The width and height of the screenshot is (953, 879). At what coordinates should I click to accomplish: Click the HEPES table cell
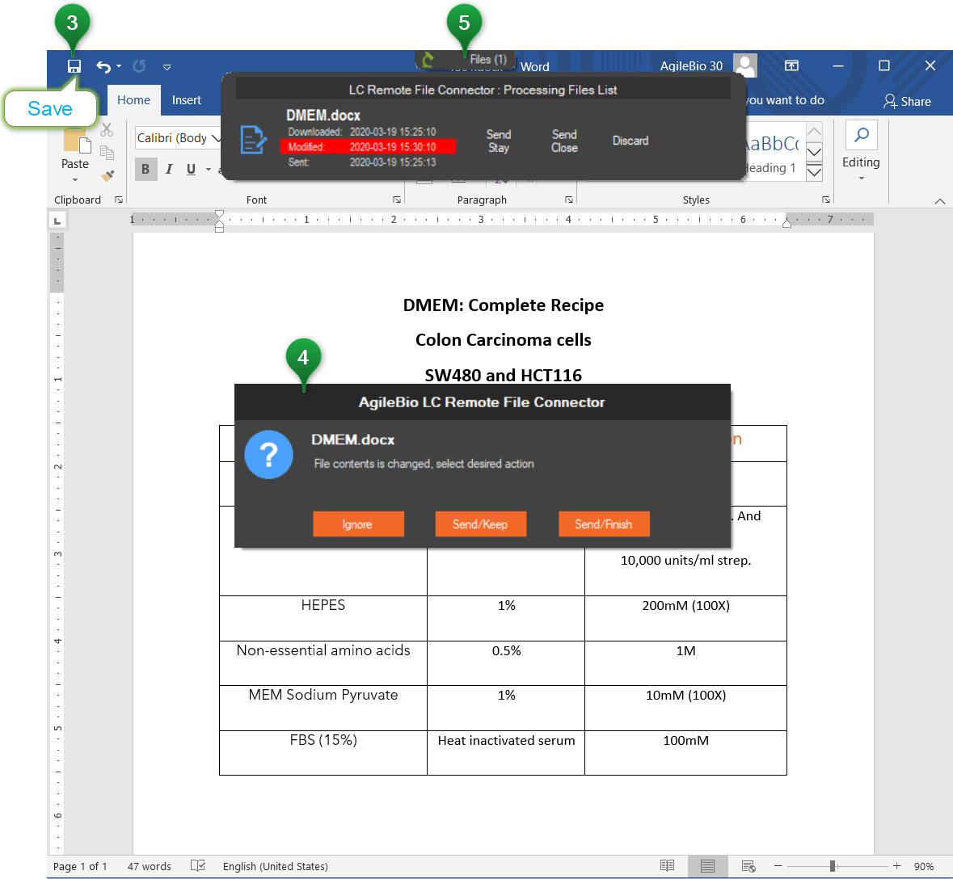[323, 618]
